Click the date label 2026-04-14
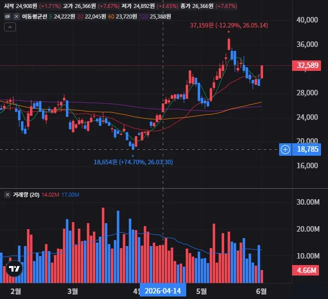The height and width of the screenshot is (299, 328). 163,291
